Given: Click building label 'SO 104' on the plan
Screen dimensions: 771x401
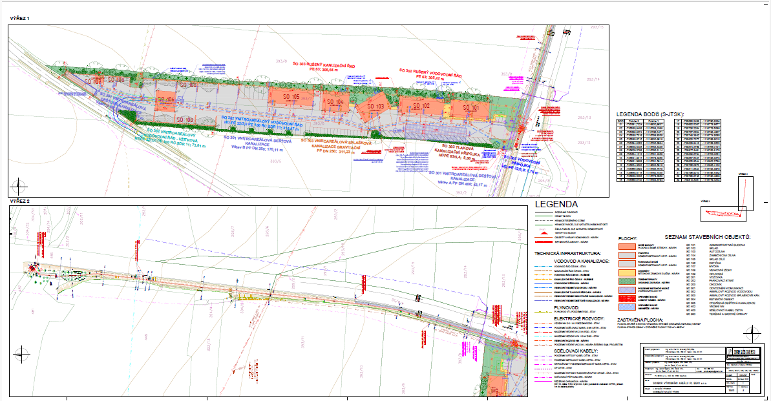Looking at the screenshot, I should coord(335,102).
